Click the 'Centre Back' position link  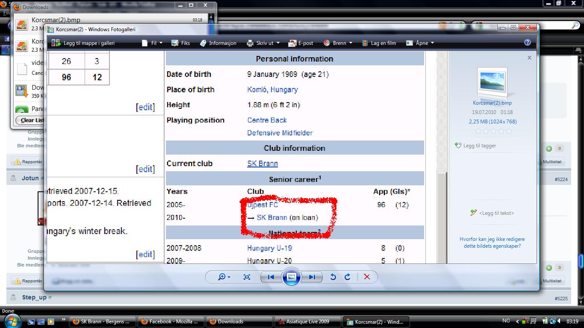click(x=267, y=120)
